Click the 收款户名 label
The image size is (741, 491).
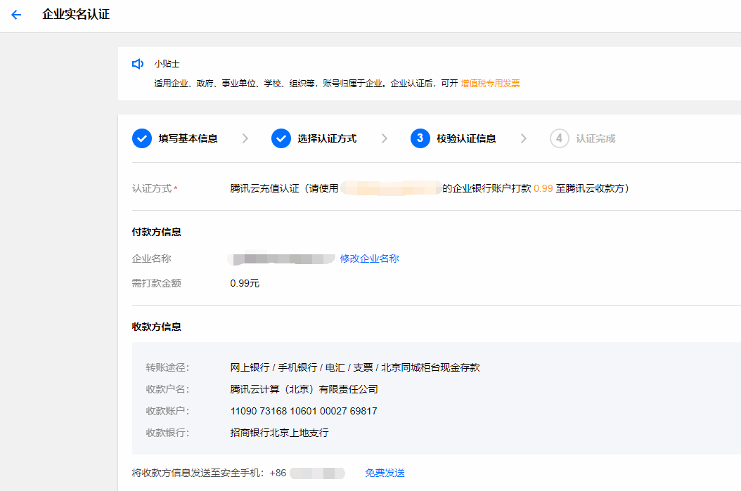point(167,389)
